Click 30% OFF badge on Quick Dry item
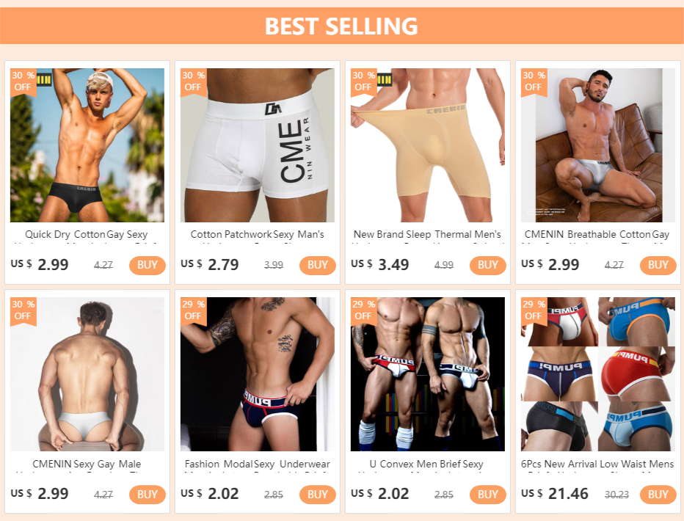The height and width of the screenshot is (521, 684). (23, 81)
